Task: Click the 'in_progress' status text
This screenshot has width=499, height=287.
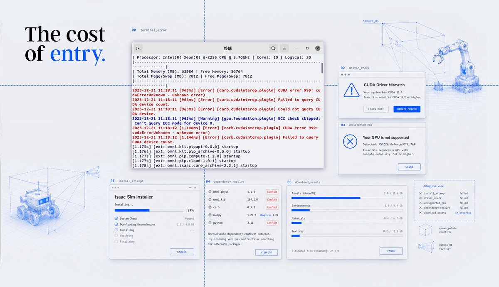Action: click(x=463, y=213)
